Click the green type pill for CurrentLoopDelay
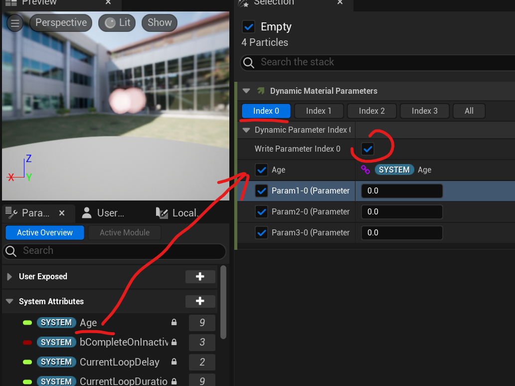Image resolution: width=515 pixels, height=386 pixels. (x=27, y=363)
